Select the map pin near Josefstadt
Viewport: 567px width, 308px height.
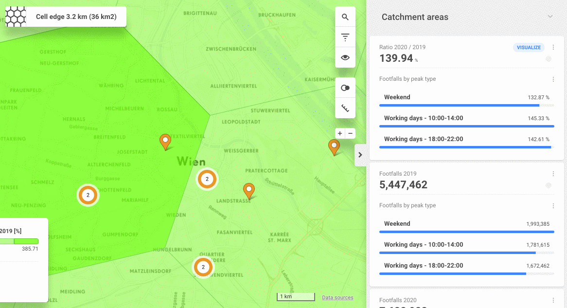pos(165,141)
